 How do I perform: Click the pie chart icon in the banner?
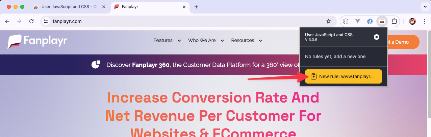pyautogui.click(x=96, y=64)
